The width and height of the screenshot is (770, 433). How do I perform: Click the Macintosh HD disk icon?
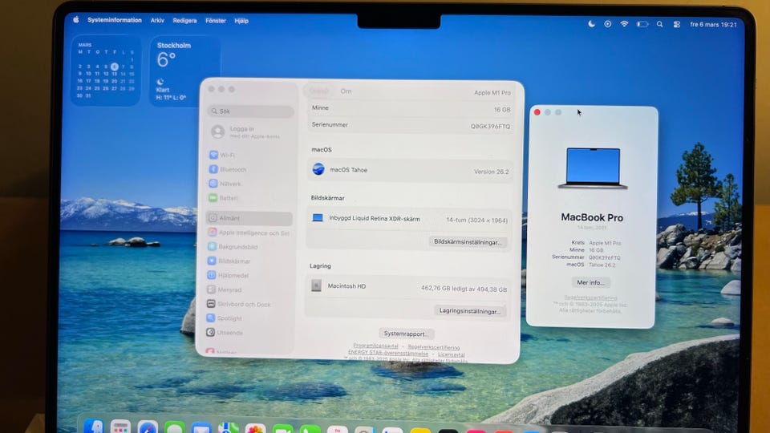point(316,285)
